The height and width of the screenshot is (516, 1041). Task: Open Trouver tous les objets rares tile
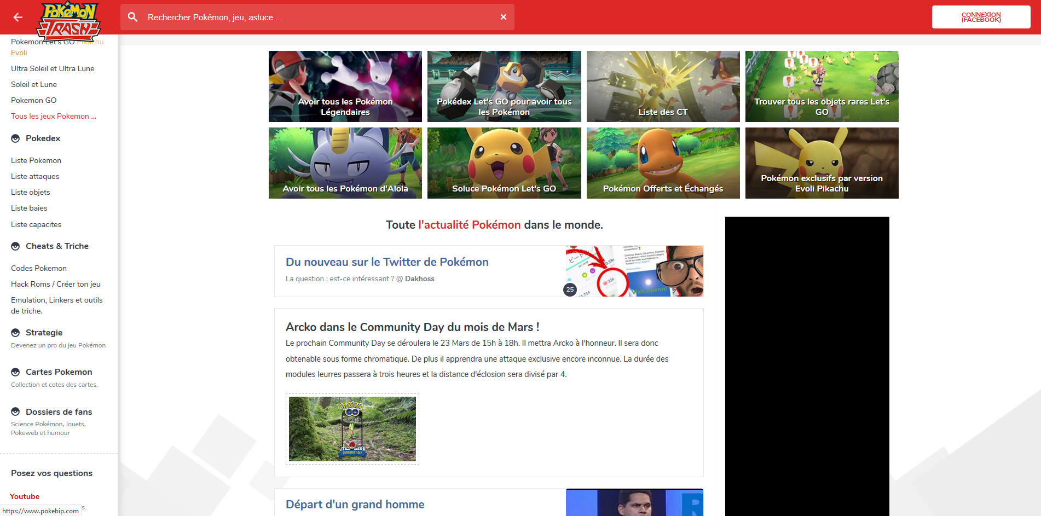pyautogui.click(x=822, y=86)
